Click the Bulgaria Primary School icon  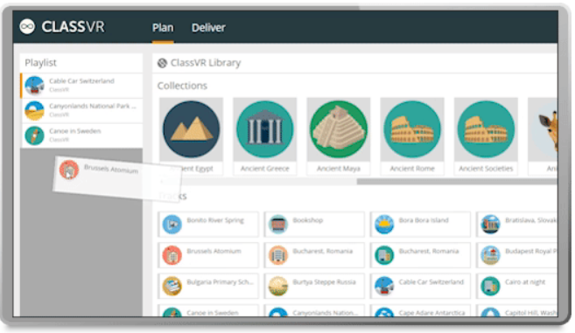pyautogui.click(x=172, y=286)
